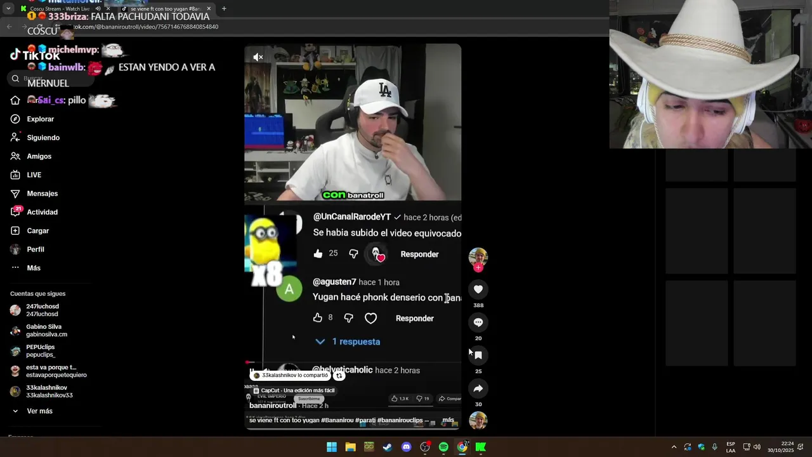Toggle the repost arrows button next to 33kalashnikov pill

click(339, 376)
